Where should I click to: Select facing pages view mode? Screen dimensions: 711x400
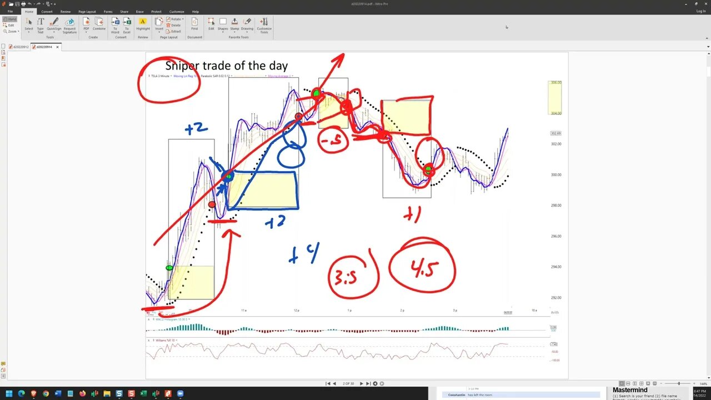tap(634, 384)
